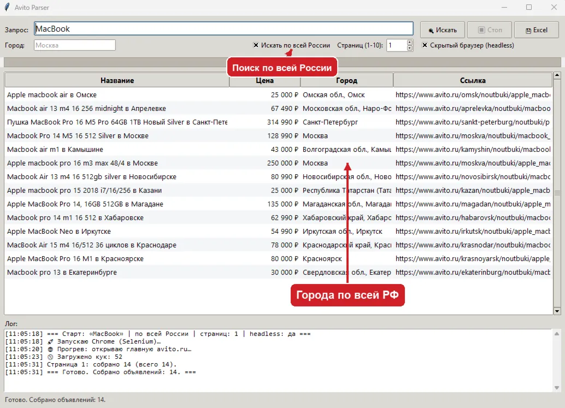565x408 pixels.
Task: Click the avito.ru/sankt-peterburg link cell
Action: pos(473,122)
